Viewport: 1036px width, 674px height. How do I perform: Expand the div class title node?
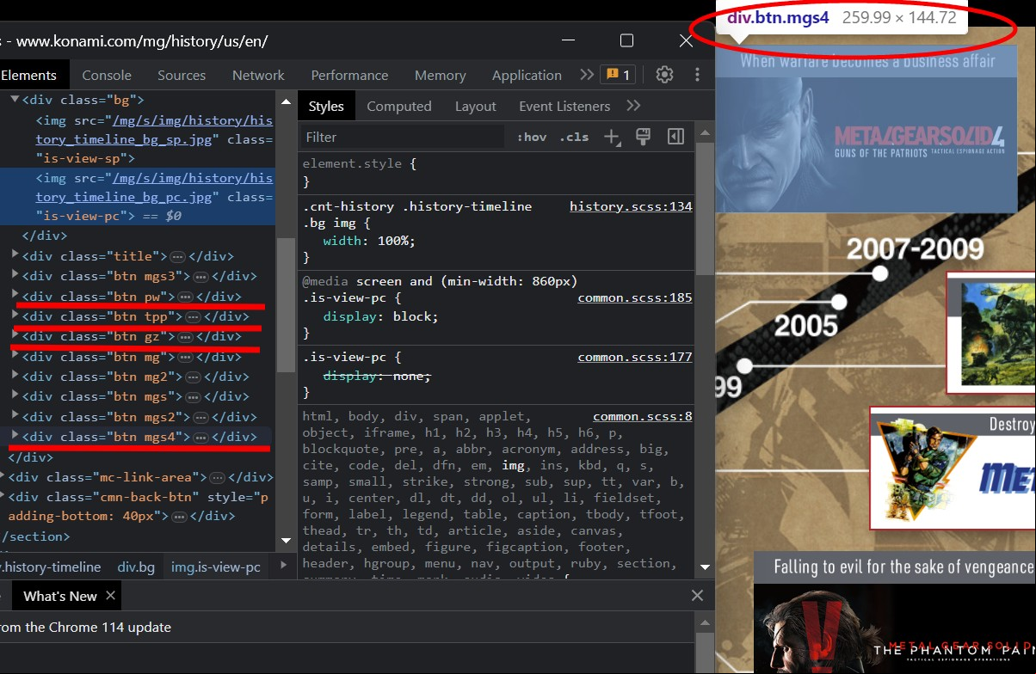click(x=15, y=255)
